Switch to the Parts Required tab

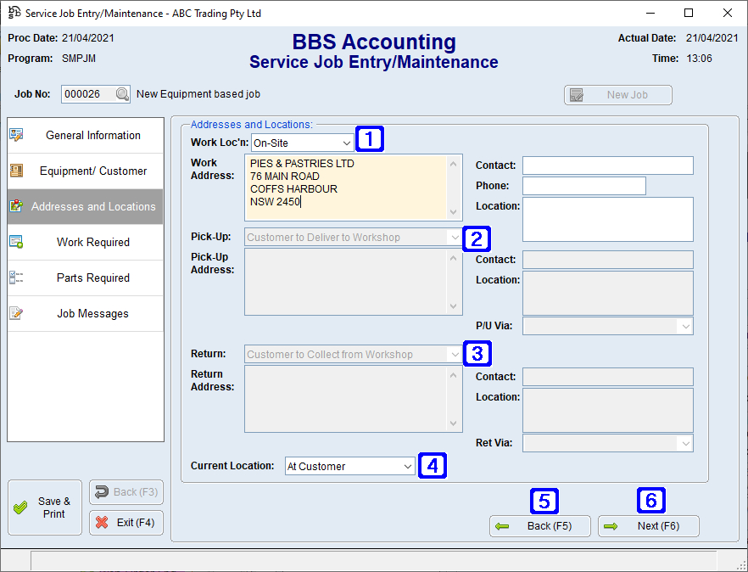[x=85, y=278]
